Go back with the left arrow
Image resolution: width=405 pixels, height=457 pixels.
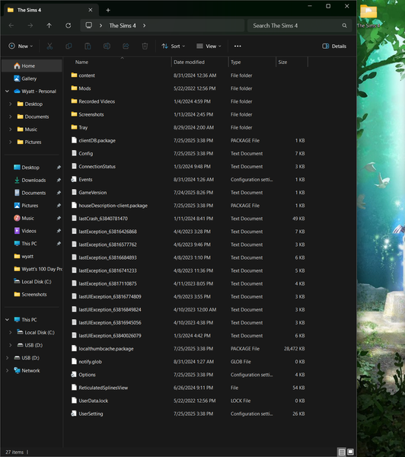[x=11, y=26]
